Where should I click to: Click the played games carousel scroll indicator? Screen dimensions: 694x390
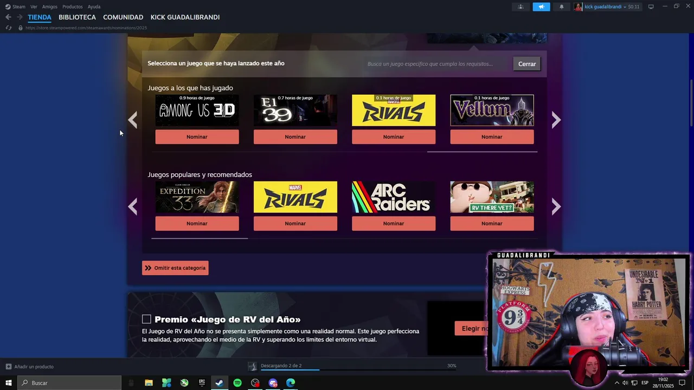(483, 152)
